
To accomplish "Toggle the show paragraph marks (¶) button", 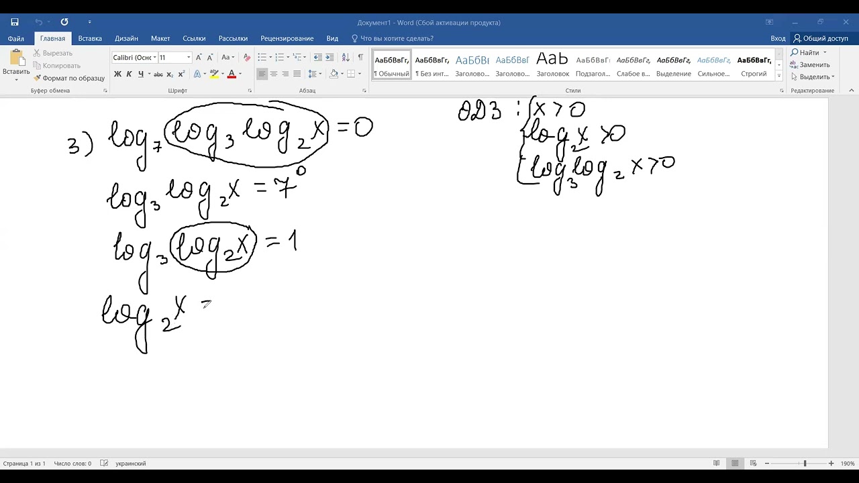I will (x=360, y=58).
